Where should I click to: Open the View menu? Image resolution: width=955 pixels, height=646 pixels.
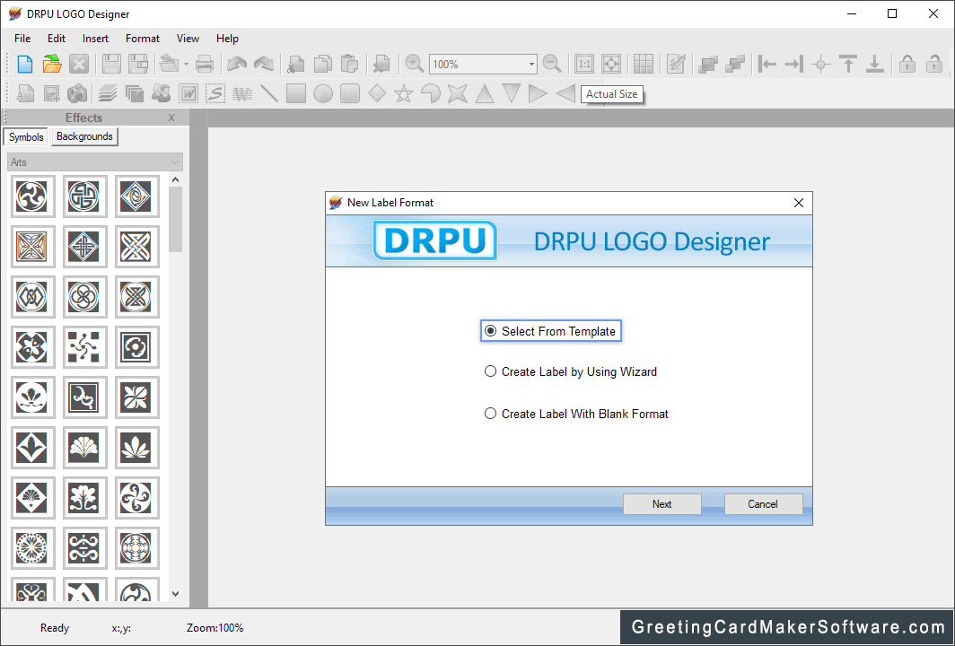click(x=188, y=39)
